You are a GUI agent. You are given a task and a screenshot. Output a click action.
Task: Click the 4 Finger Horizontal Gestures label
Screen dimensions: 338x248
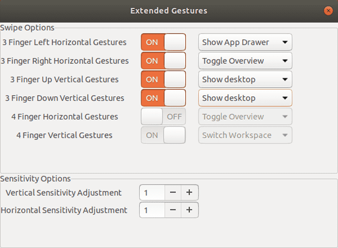(x=65, y=117)
